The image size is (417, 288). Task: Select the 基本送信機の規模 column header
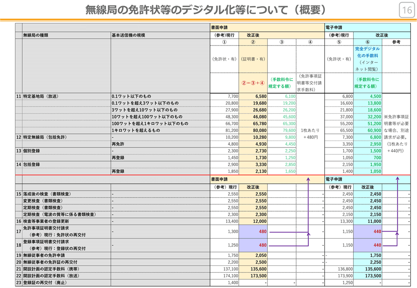coord(129,35)
